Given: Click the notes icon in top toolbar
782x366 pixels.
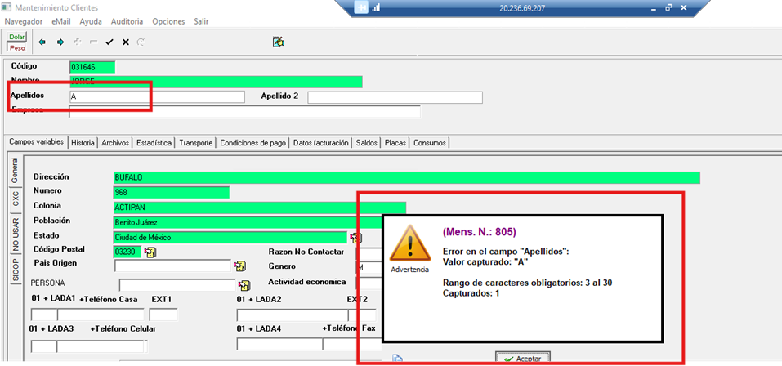Looking at the screenshot, I should coord(278,42).
